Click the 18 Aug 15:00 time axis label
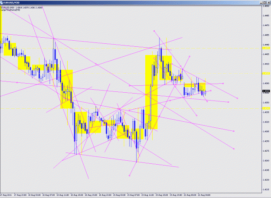The height and width of the screenshot is (198, 271). (77, 195)
